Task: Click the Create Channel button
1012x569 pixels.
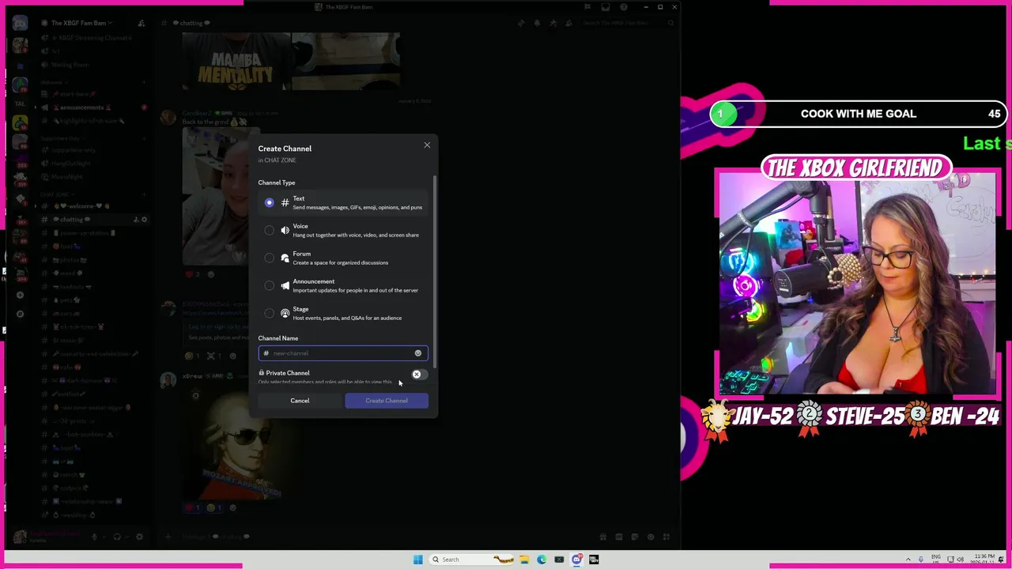Action: point(387,401)
